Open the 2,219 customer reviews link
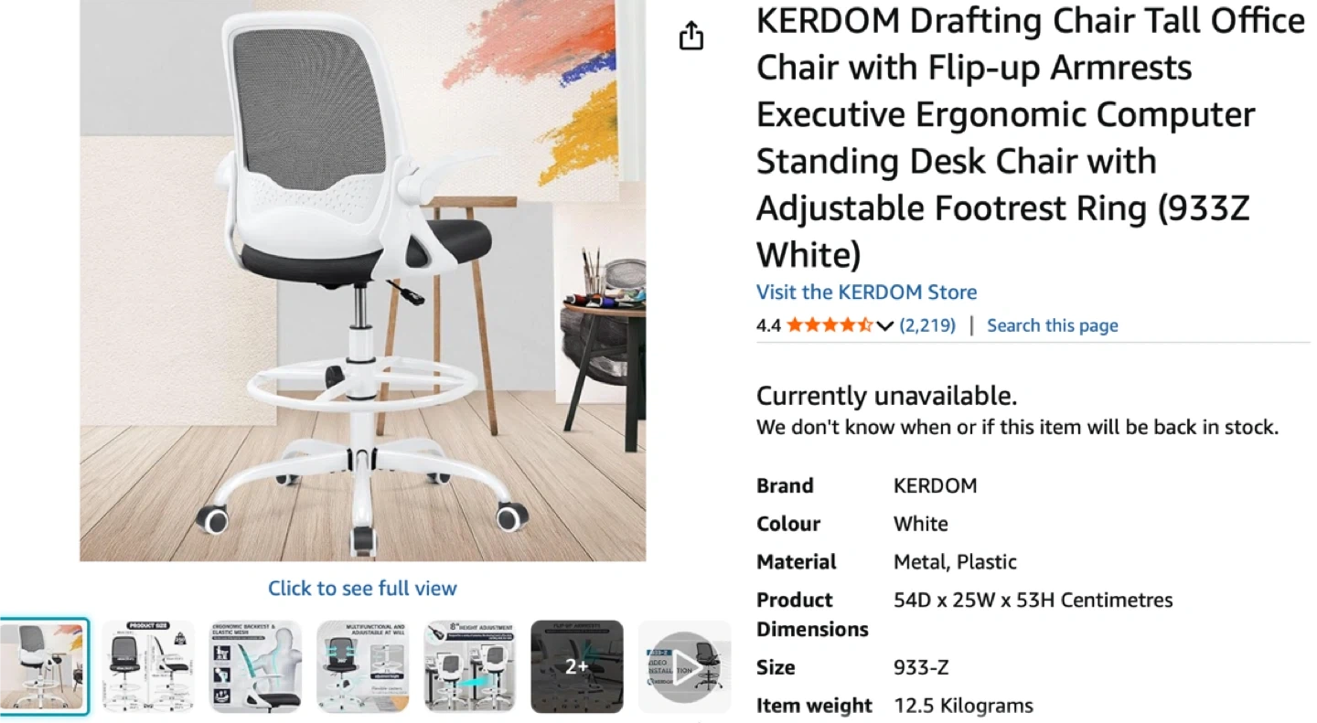This screenshot has height=723, width=1317. point(927,325)
